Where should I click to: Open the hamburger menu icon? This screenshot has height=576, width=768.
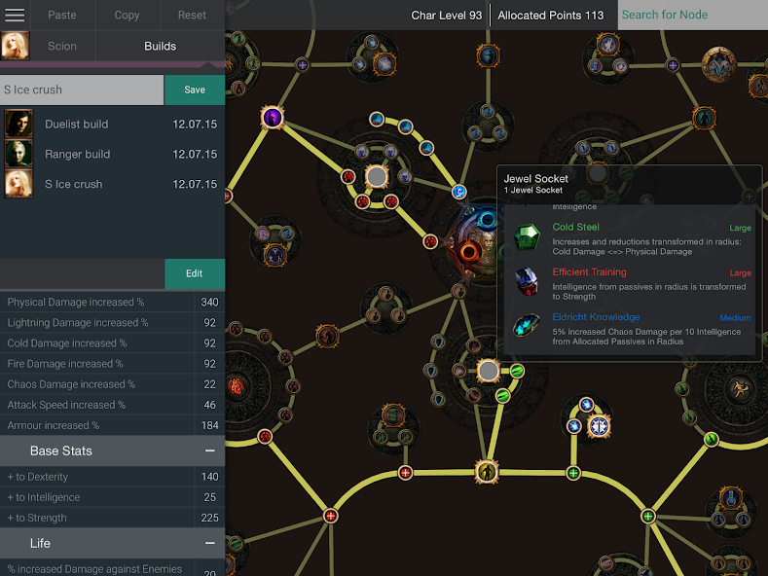pos(15,15)
